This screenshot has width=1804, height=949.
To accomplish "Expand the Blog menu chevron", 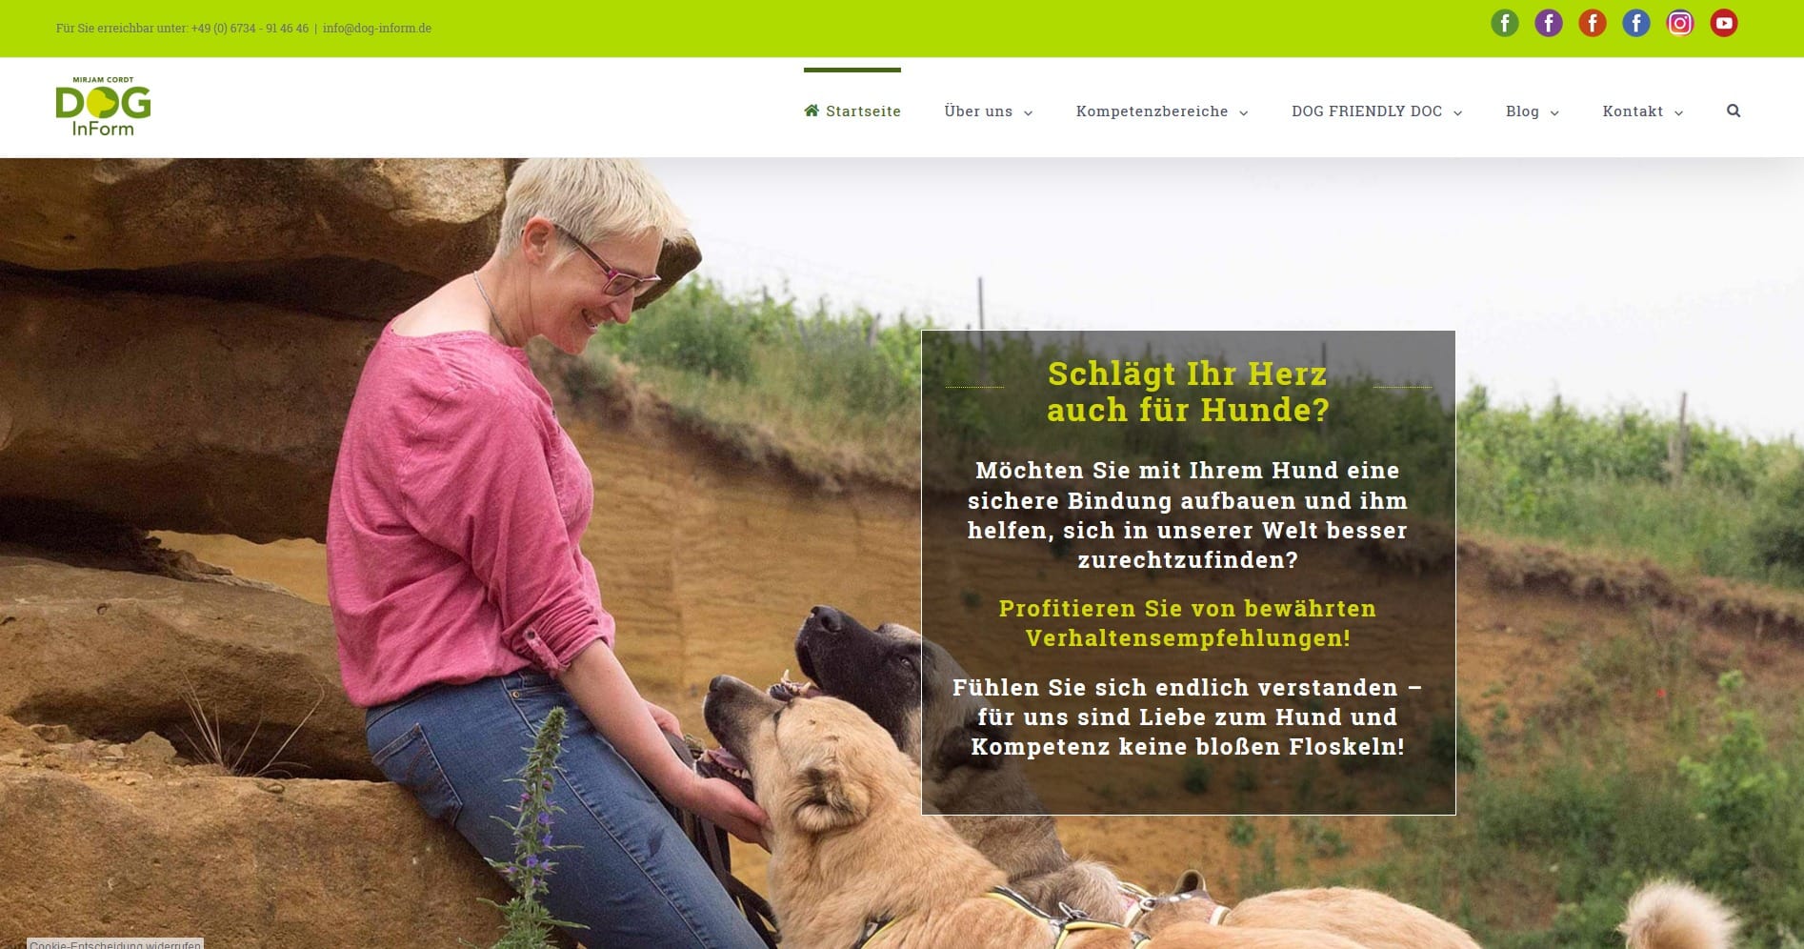I will click(1554, 112).
